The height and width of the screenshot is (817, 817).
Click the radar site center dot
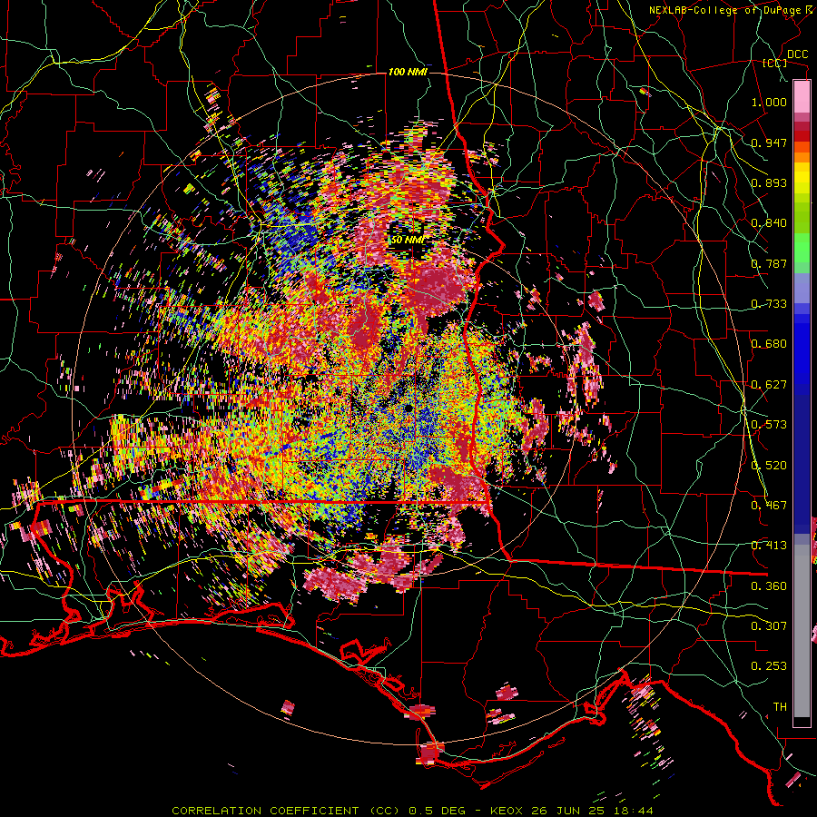pos(408,407)
